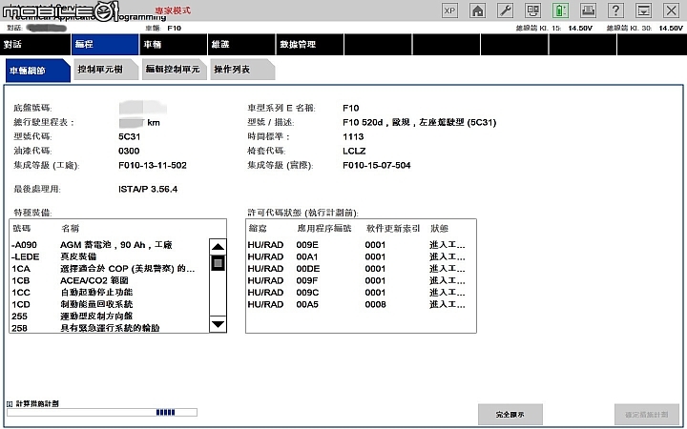The height and width of the screenshot is (429, 687).
Task: Click the 確定措施計劃 button
Action: (x=647, y=414)
